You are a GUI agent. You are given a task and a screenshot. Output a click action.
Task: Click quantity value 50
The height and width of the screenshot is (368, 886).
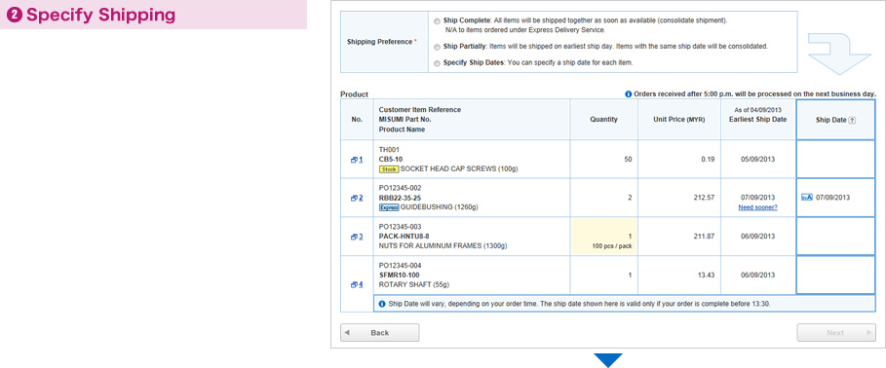tap(628, 159)
